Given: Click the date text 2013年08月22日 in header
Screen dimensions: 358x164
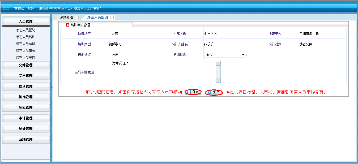Looking at the screenshot, I should click(60, 8).
